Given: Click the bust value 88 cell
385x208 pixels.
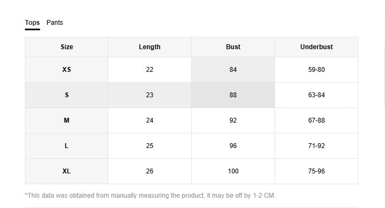Looking at the screenshot, I should pos(233,95).
